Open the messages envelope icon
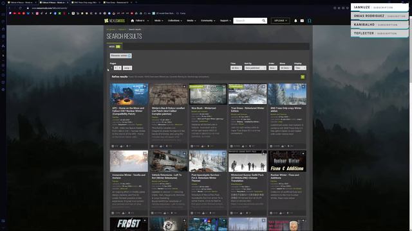Image resolution: width=412 pixels, height=231 pixels. click(302, 21)
